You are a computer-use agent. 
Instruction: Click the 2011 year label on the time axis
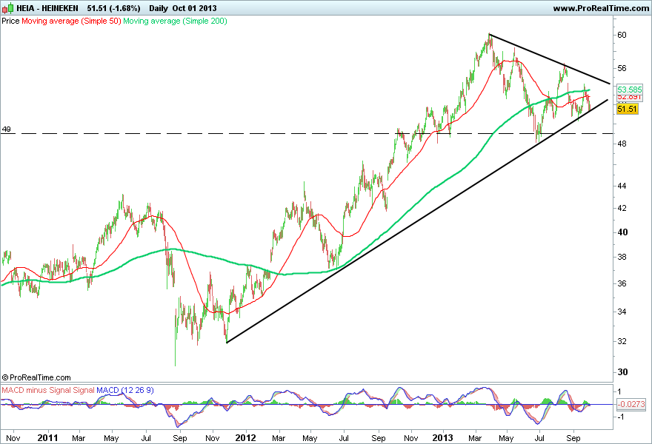coord(47,438)
